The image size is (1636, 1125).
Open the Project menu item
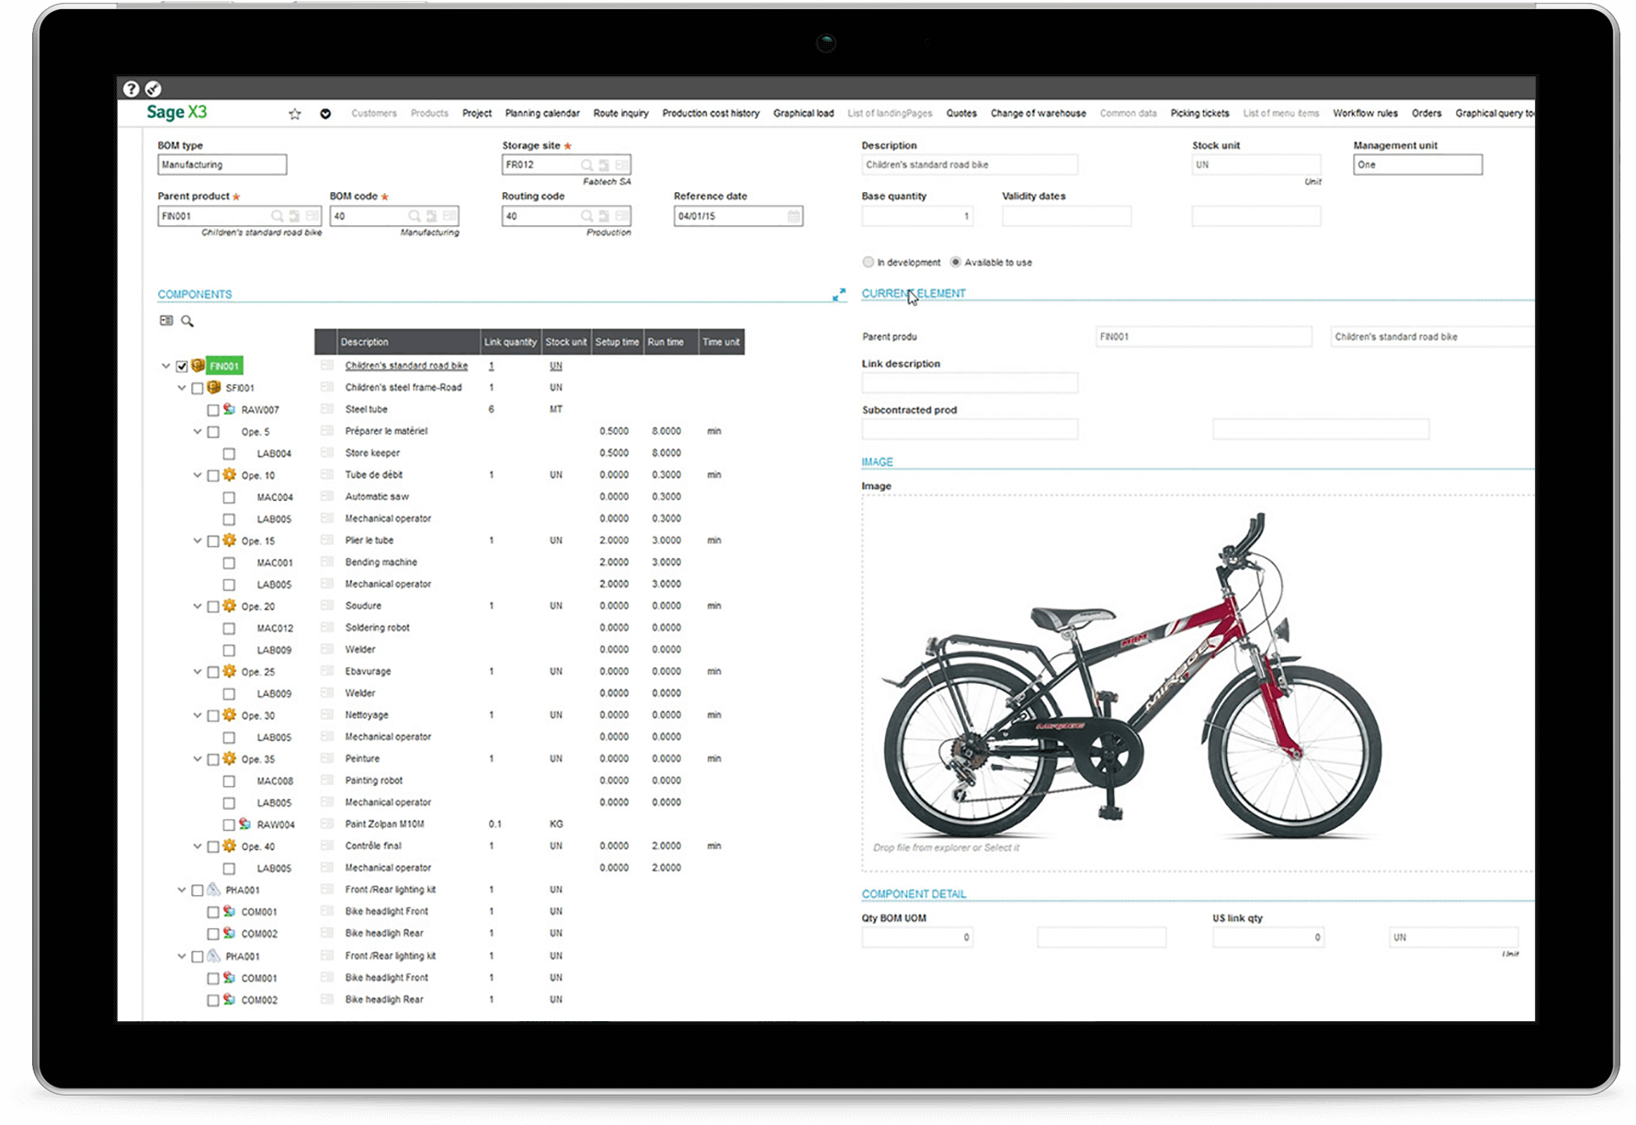[477, 114]
